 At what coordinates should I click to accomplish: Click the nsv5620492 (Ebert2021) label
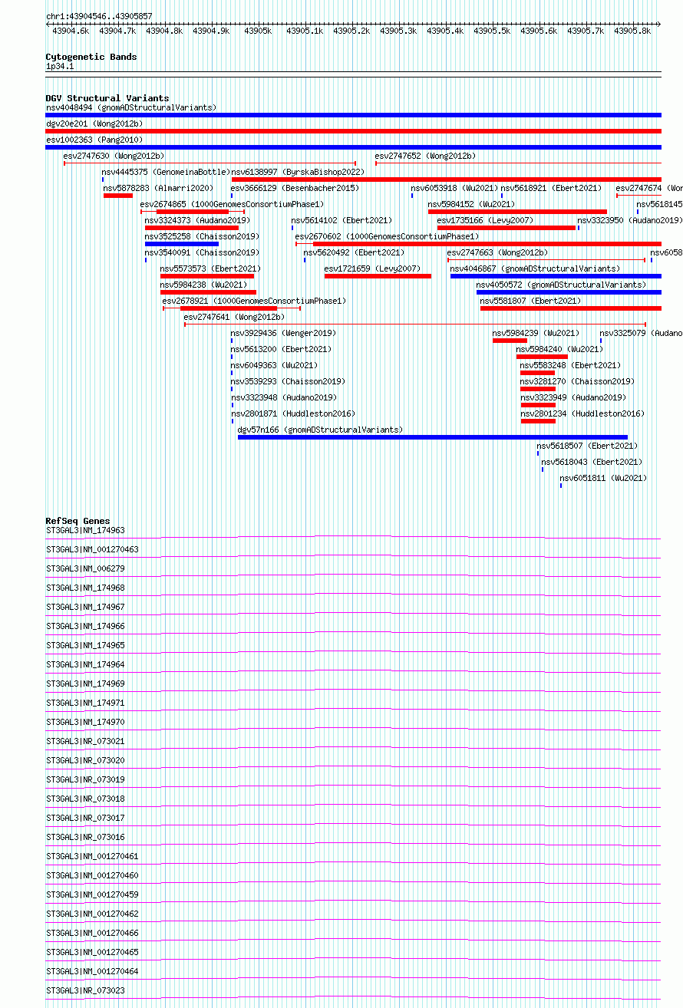tap(354, 252)
